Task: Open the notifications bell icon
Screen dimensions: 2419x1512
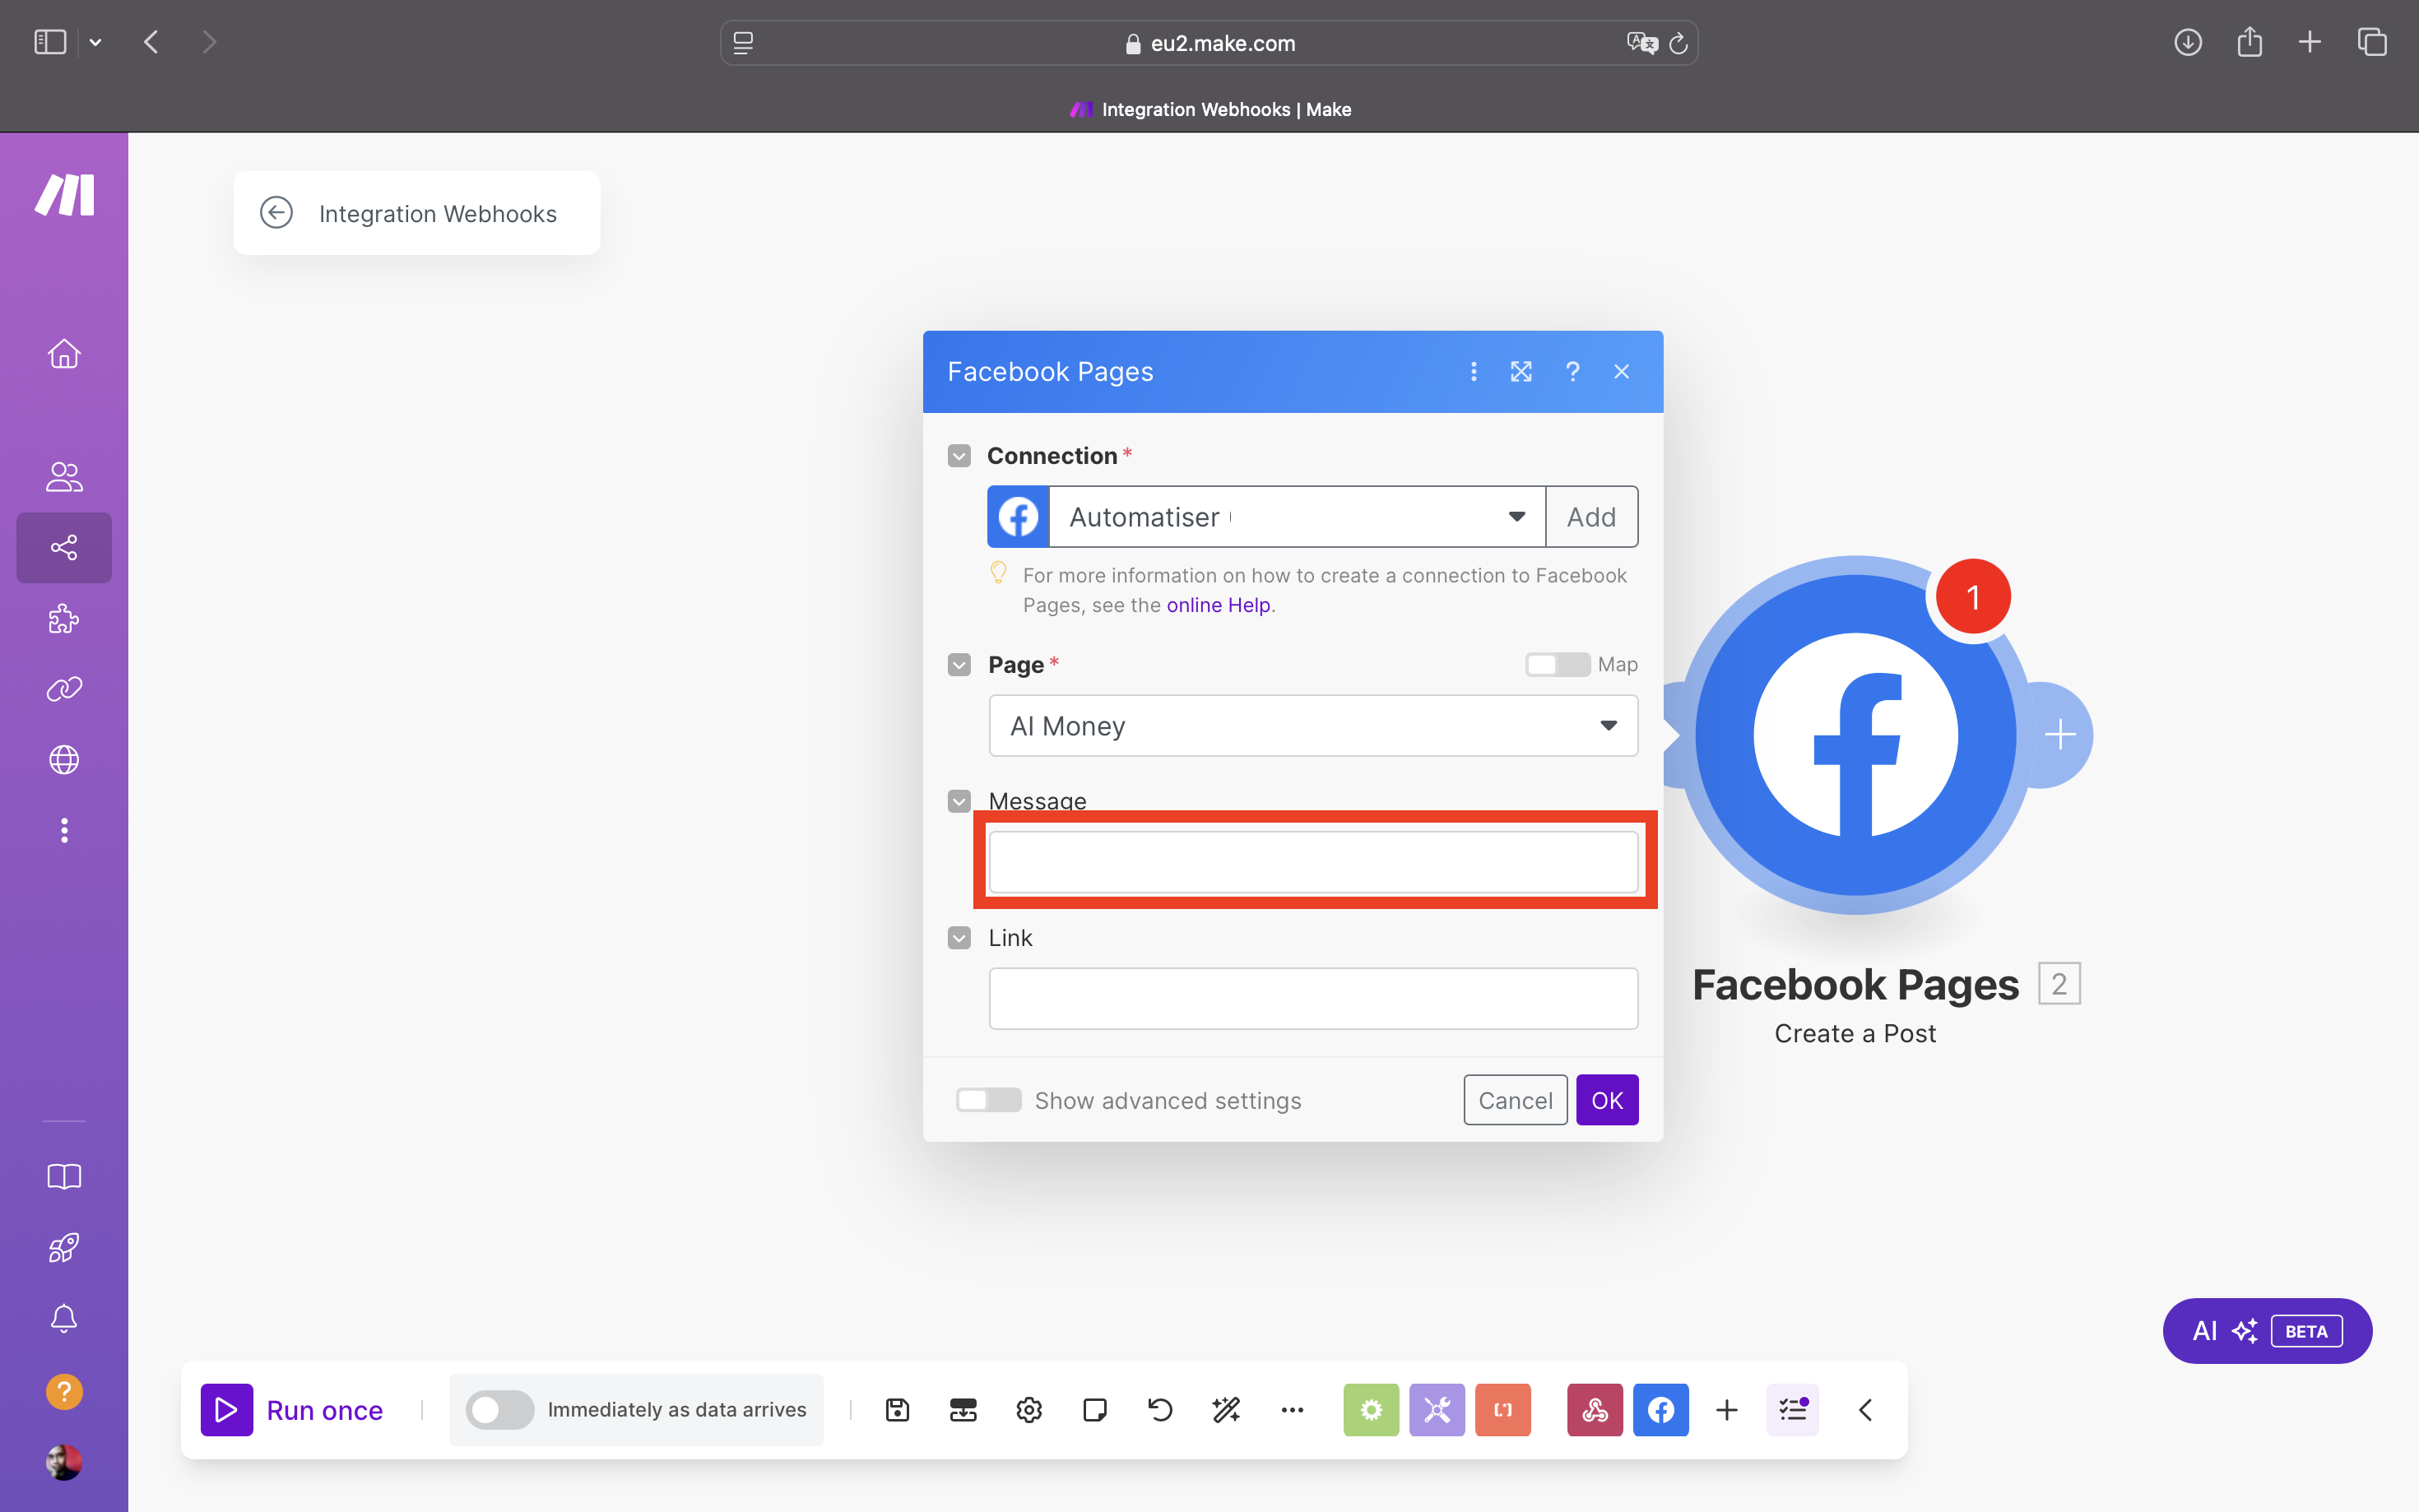Action: 64,1318
